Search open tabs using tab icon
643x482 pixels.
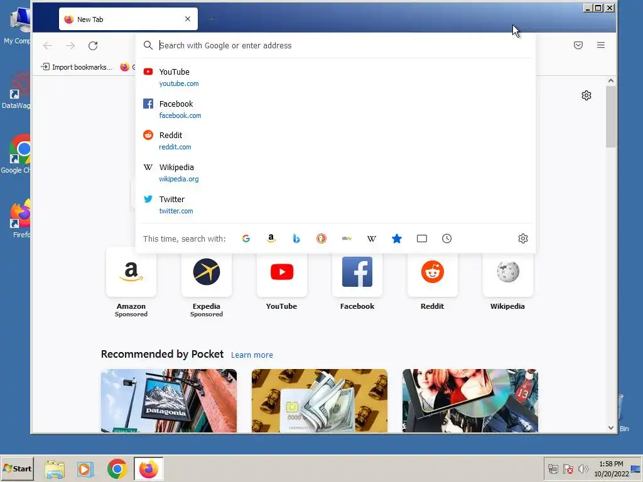point(422,238)
